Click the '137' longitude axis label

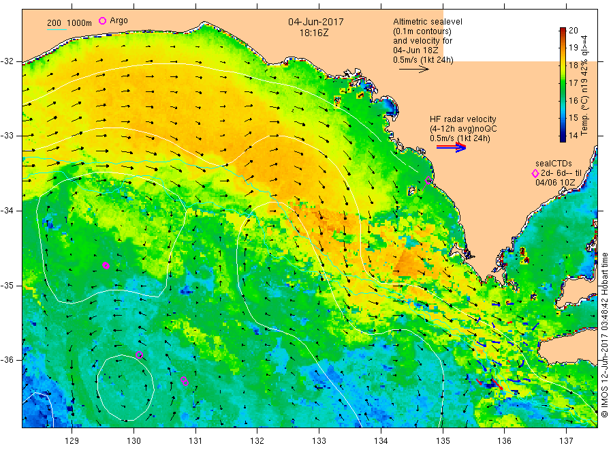[x=566, y=440]
